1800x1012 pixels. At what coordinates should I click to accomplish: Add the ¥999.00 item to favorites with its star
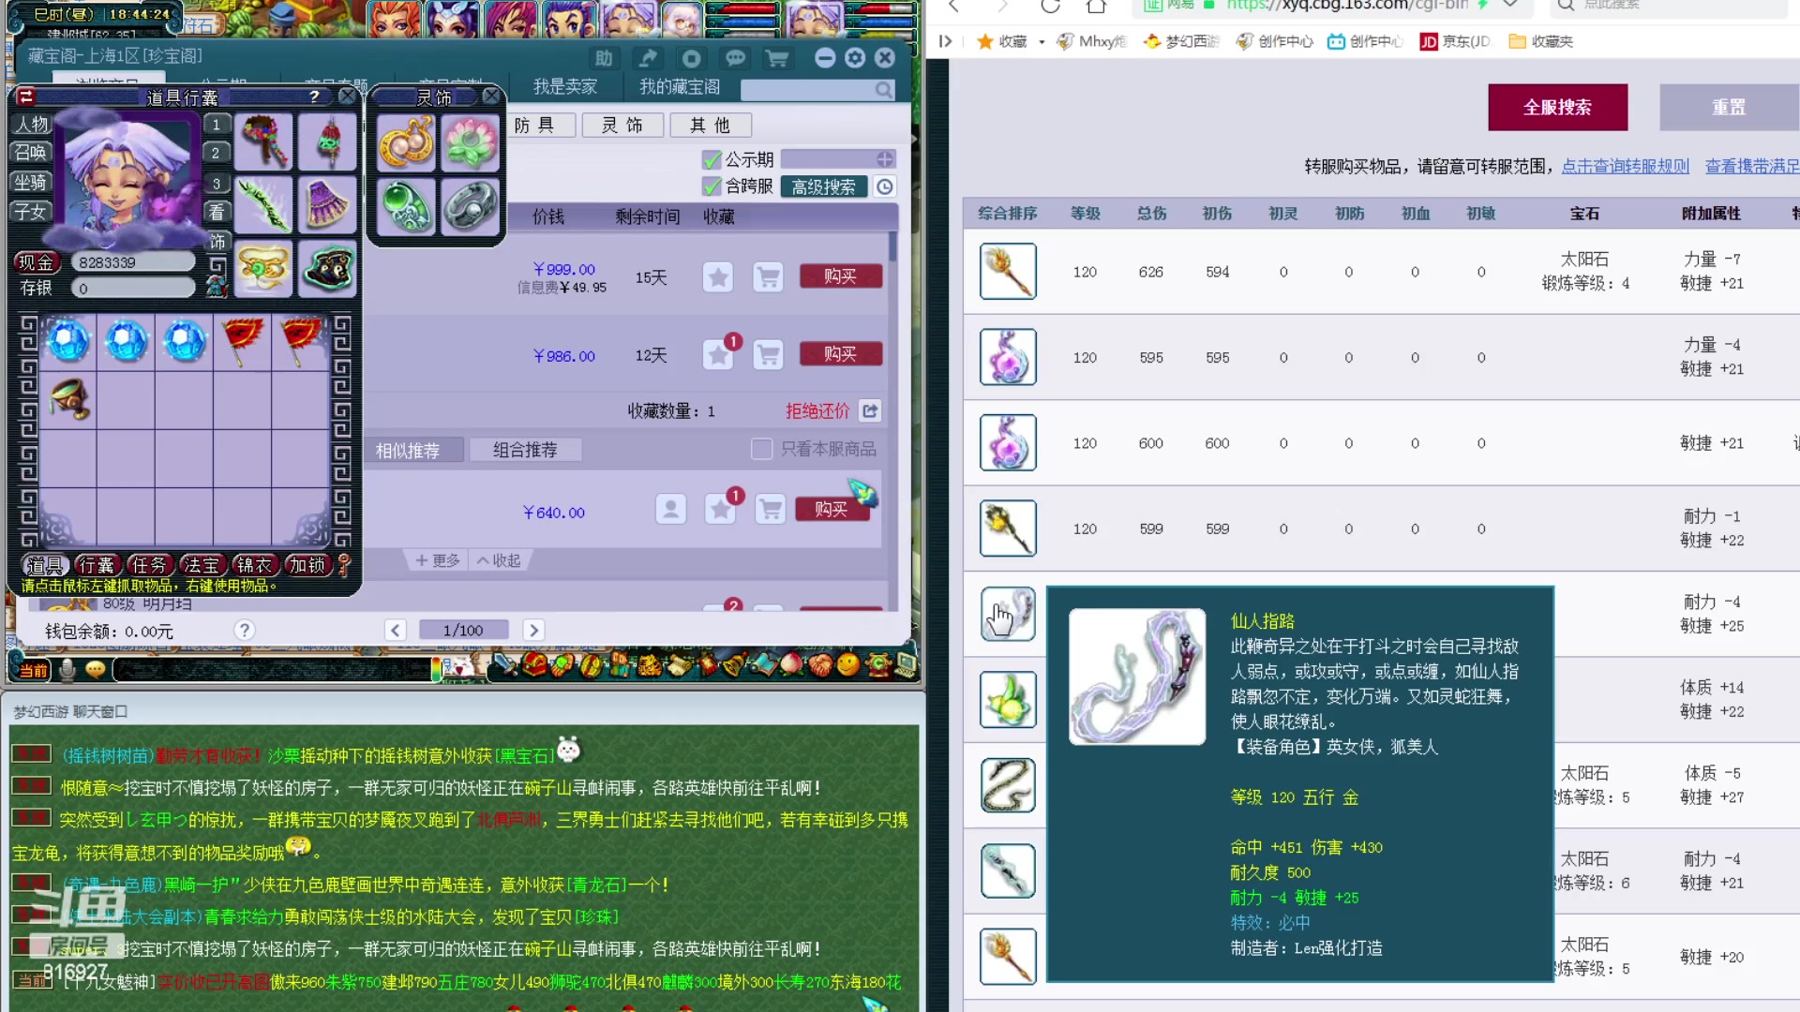tap(718, 277)
